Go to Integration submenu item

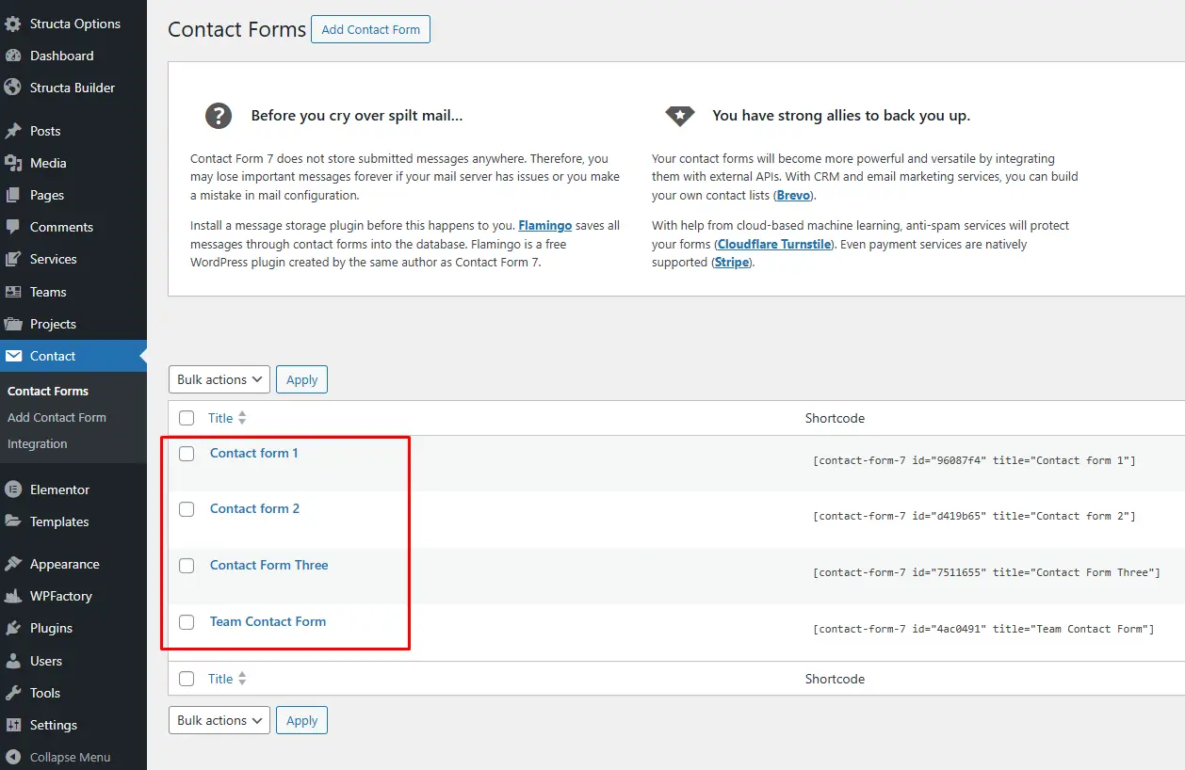click(38, 443)
